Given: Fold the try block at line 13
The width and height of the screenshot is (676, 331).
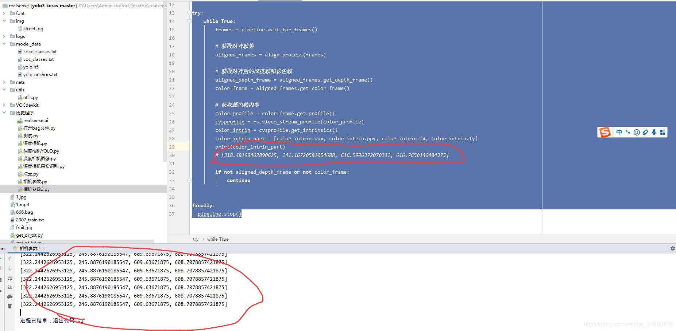Looking at the screenshot, I should (189, 13).
